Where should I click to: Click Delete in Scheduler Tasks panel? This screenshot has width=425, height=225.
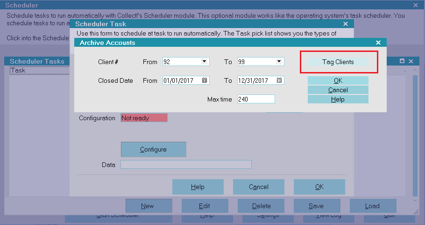[261, 206]
